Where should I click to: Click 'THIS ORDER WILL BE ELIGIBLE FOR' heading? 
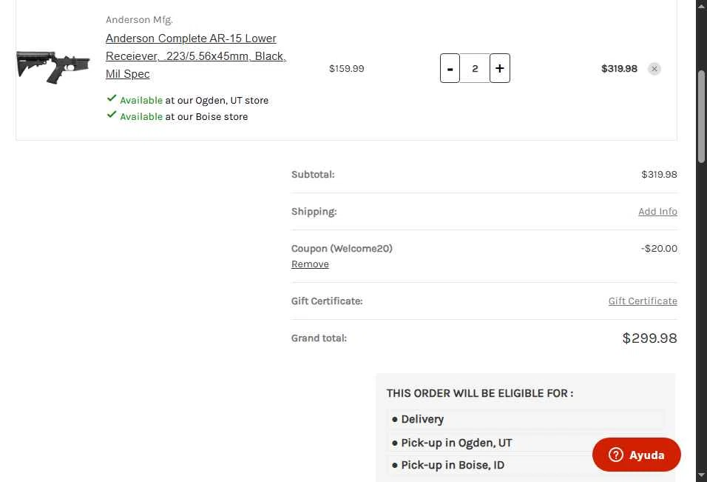coord(480,393)
